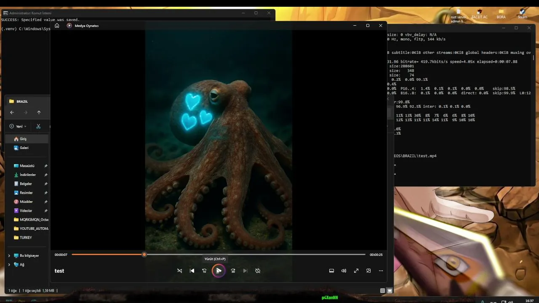Open the subtitles and captions menu

click(331, 271)
